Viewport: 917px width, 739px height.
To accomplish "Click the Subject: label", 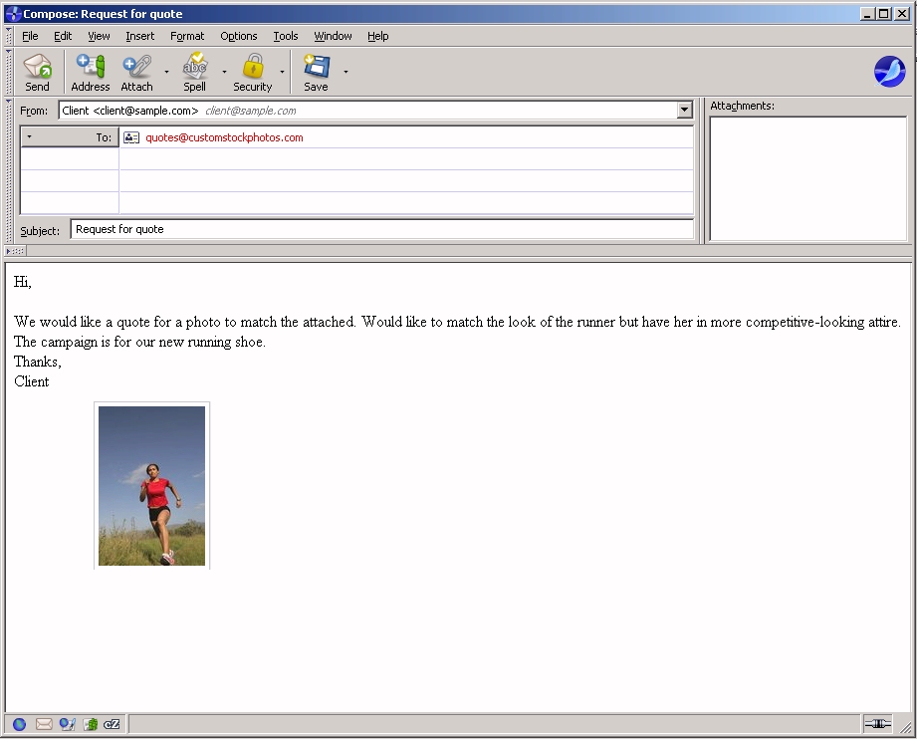I will point(40,231).
